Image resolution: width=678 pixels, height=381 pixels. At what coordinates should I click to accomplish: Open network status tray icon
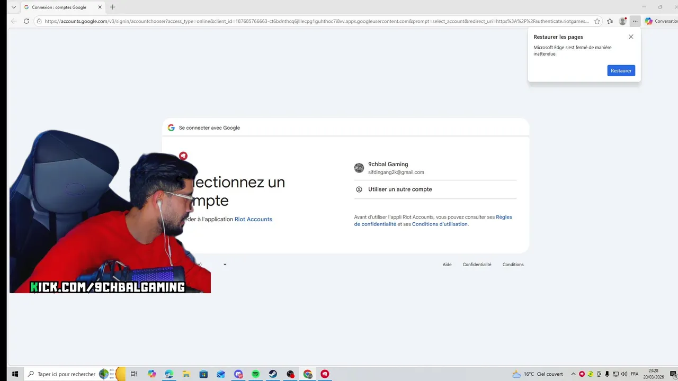tap(615, 374)
